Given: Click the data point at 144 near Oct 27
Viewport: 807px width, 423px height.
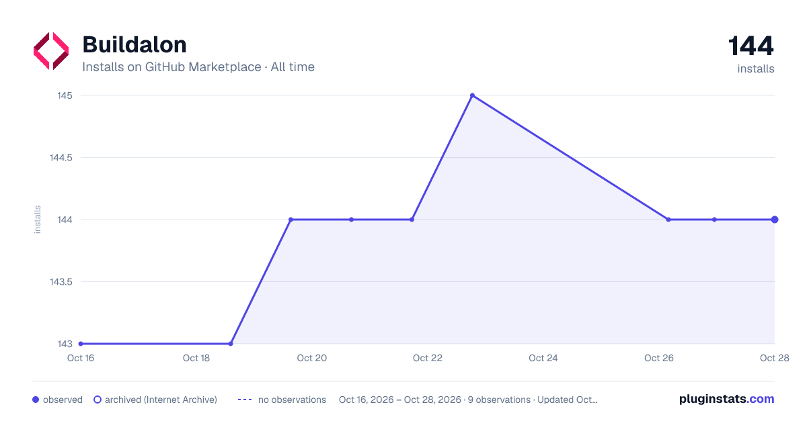Looking at the screenshot, I should (714, 220).
